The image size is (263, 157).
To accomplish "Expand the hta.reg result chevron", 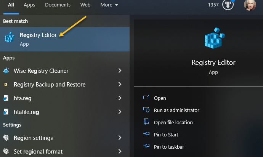I will 120,98.
